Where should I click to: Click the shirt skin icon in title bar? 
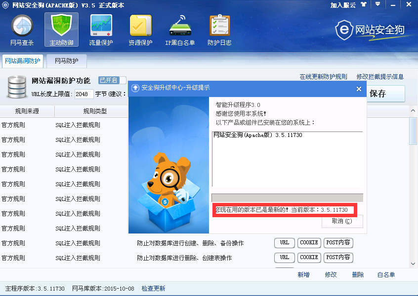pyautogui.click(x=364, y=4)
